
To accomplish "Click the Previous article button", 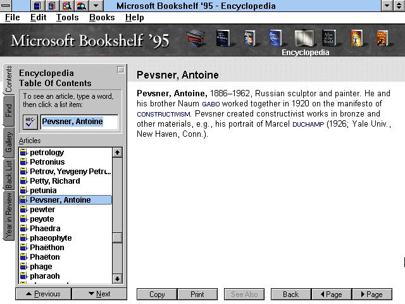I will [x=44, y=294].
